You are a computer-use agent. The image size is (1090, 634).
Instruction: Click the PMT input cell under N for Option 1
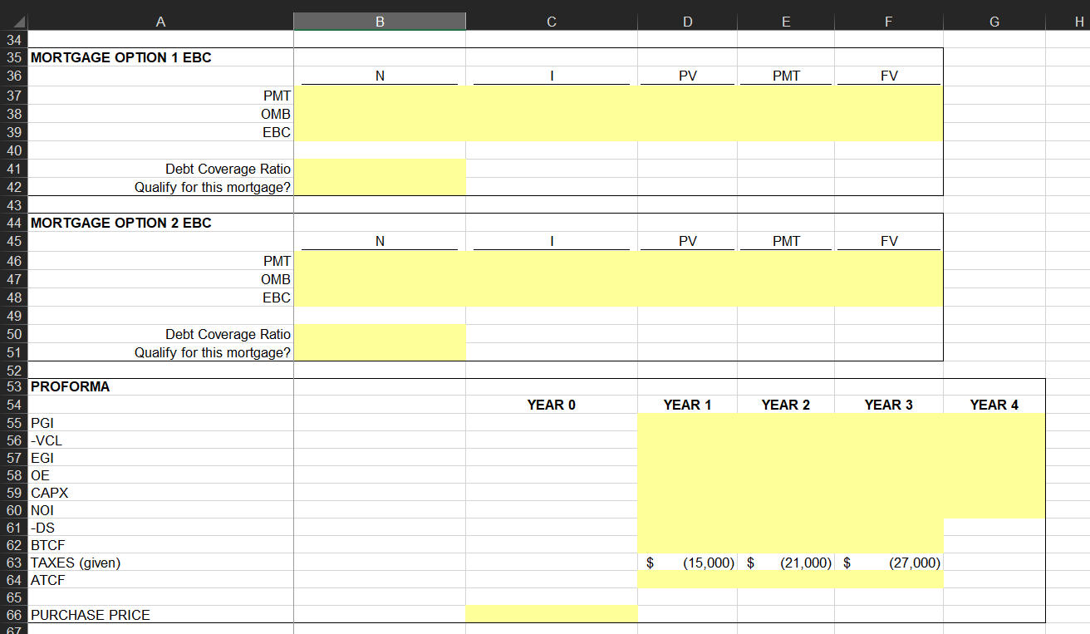(379, 96)
